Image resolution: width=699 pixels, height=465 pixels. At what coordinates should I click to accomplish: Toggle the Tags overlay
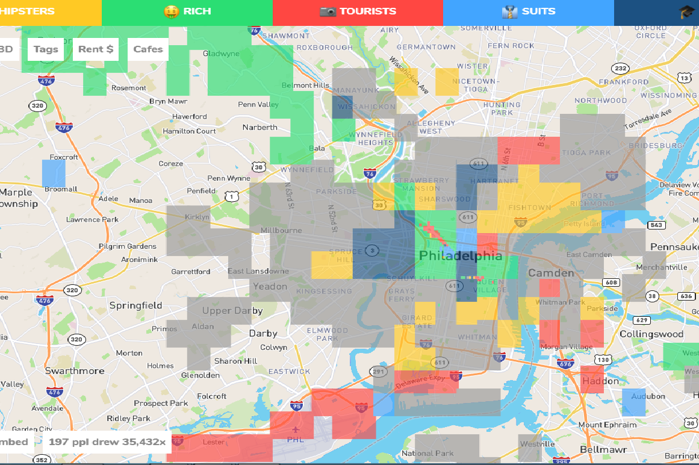click(46, 49)
